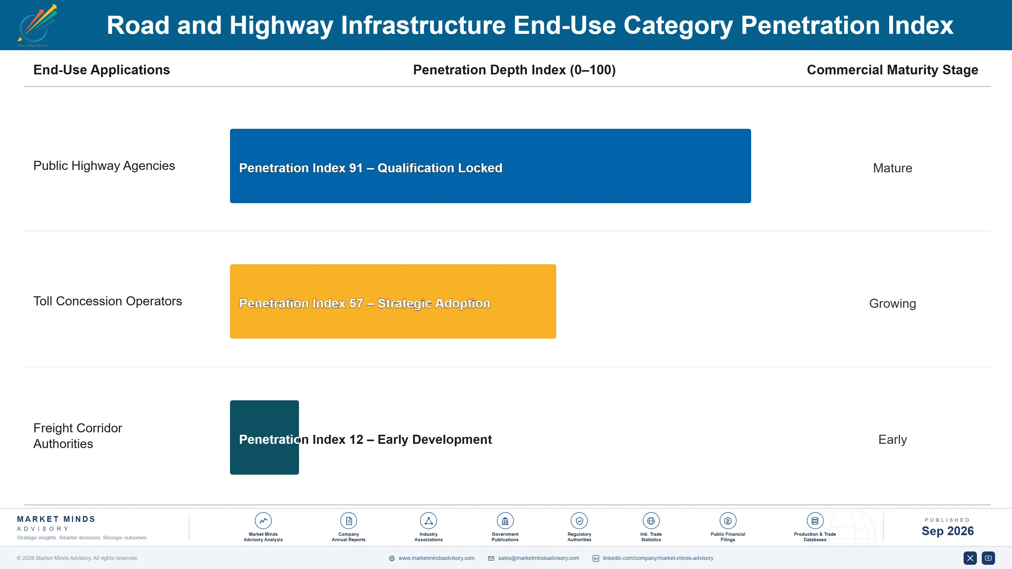Screen dimensions: 1012x569
Task: Click the Early maturity stage value
Action: (x=892, y=440)
